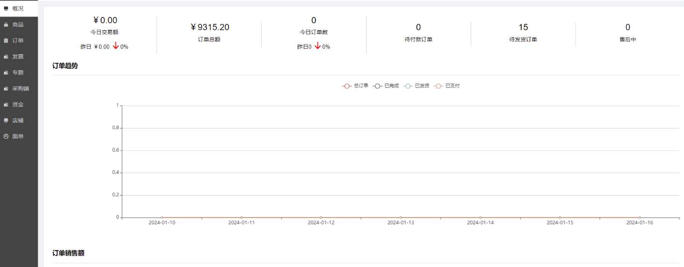Click the 2024-01-16 data point on chart
Screen dimensions: 684x267
(x=639, y=218)
